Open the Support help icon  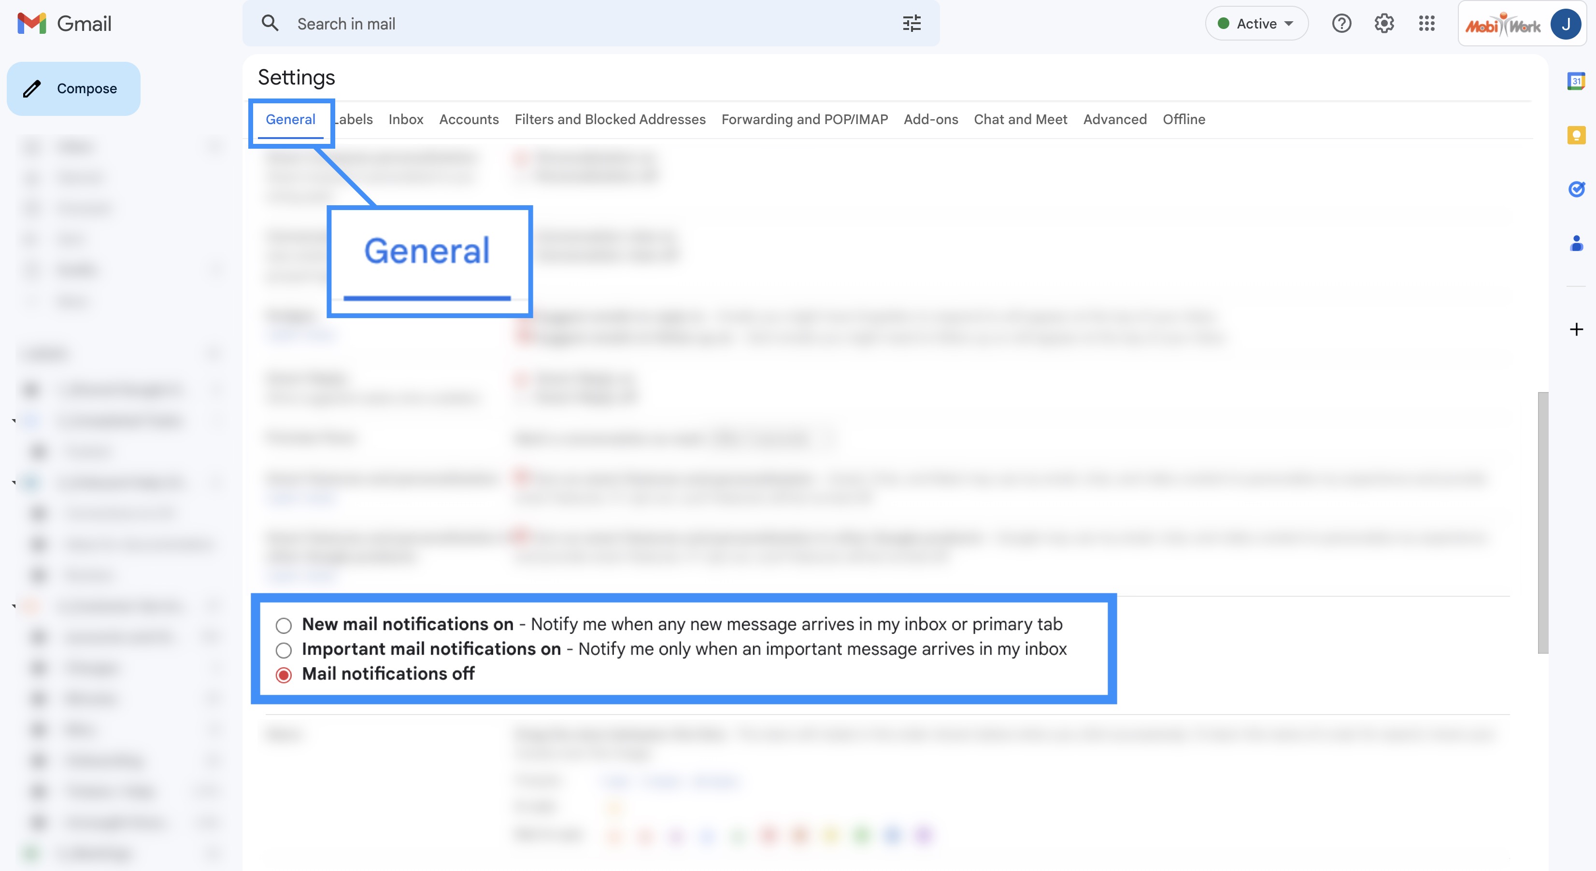pyautogui.click(x=1341, y=24)
